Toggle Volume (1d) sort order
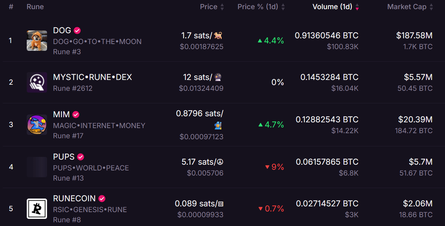This screenshot has height=226, width=445. (x=336, y=7)
